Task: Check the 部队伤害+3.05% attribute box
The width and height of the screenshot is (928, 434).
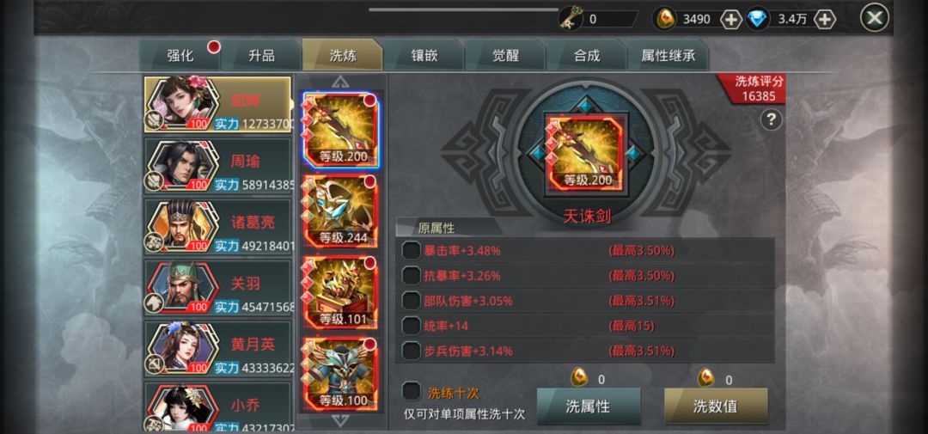Action: pos(411,301)
